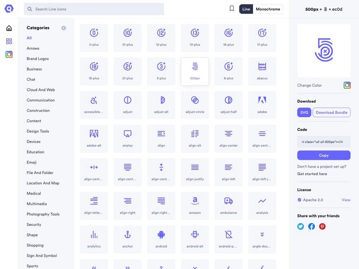Open the Business category
This screenshot has height=269, width=359.
point(34,69)
